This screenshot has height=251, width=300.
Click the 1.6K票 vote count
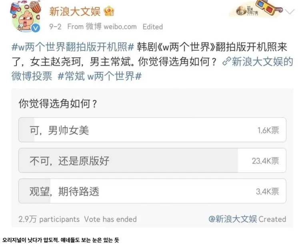click(x=268, y=130)
